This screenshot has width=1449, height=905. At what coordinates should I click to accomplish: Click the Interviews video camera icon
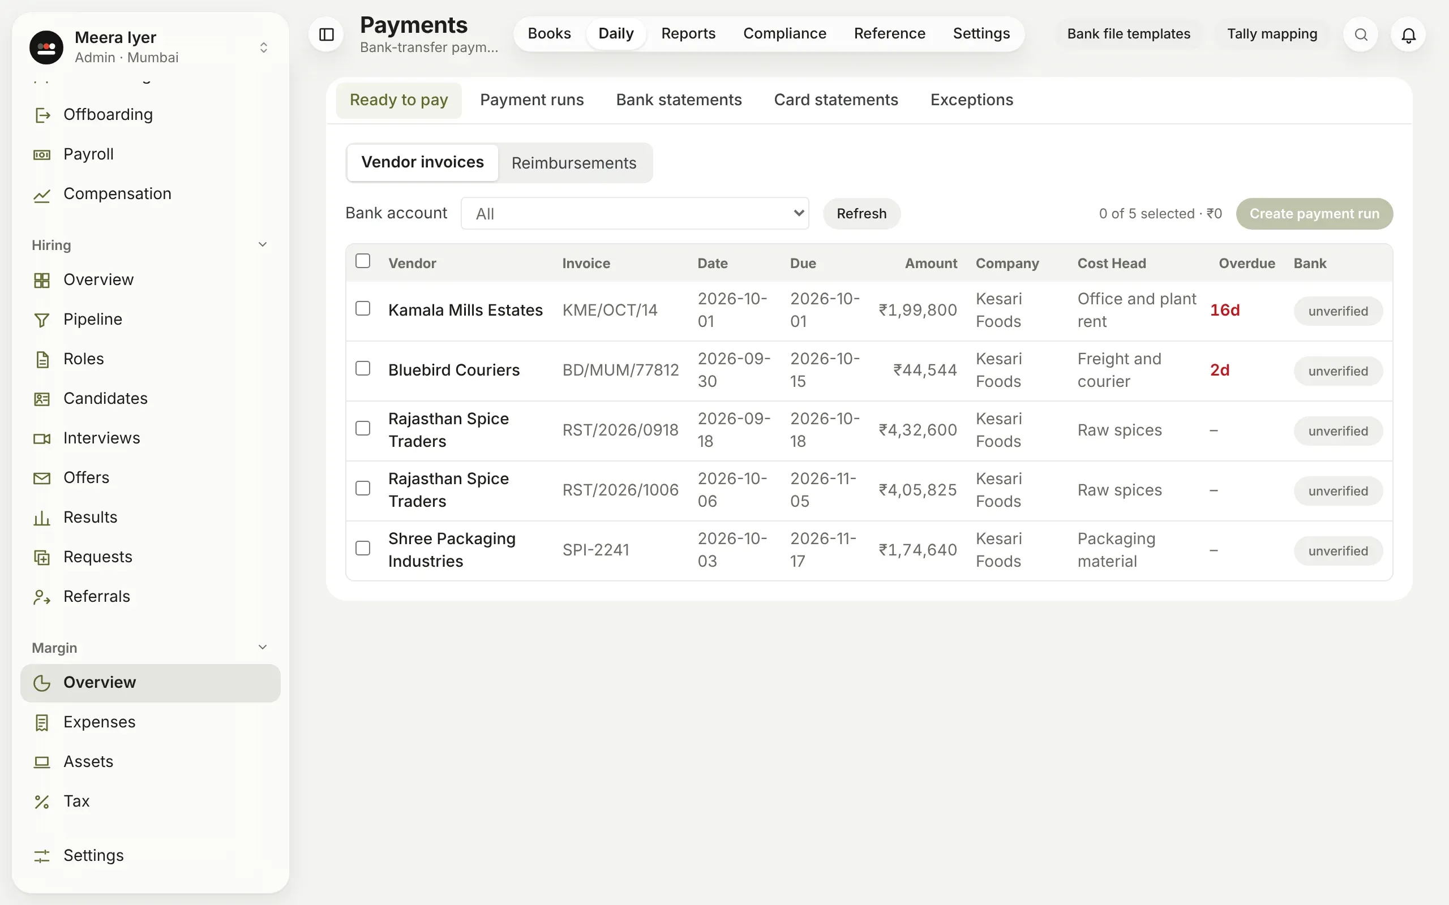42,438
